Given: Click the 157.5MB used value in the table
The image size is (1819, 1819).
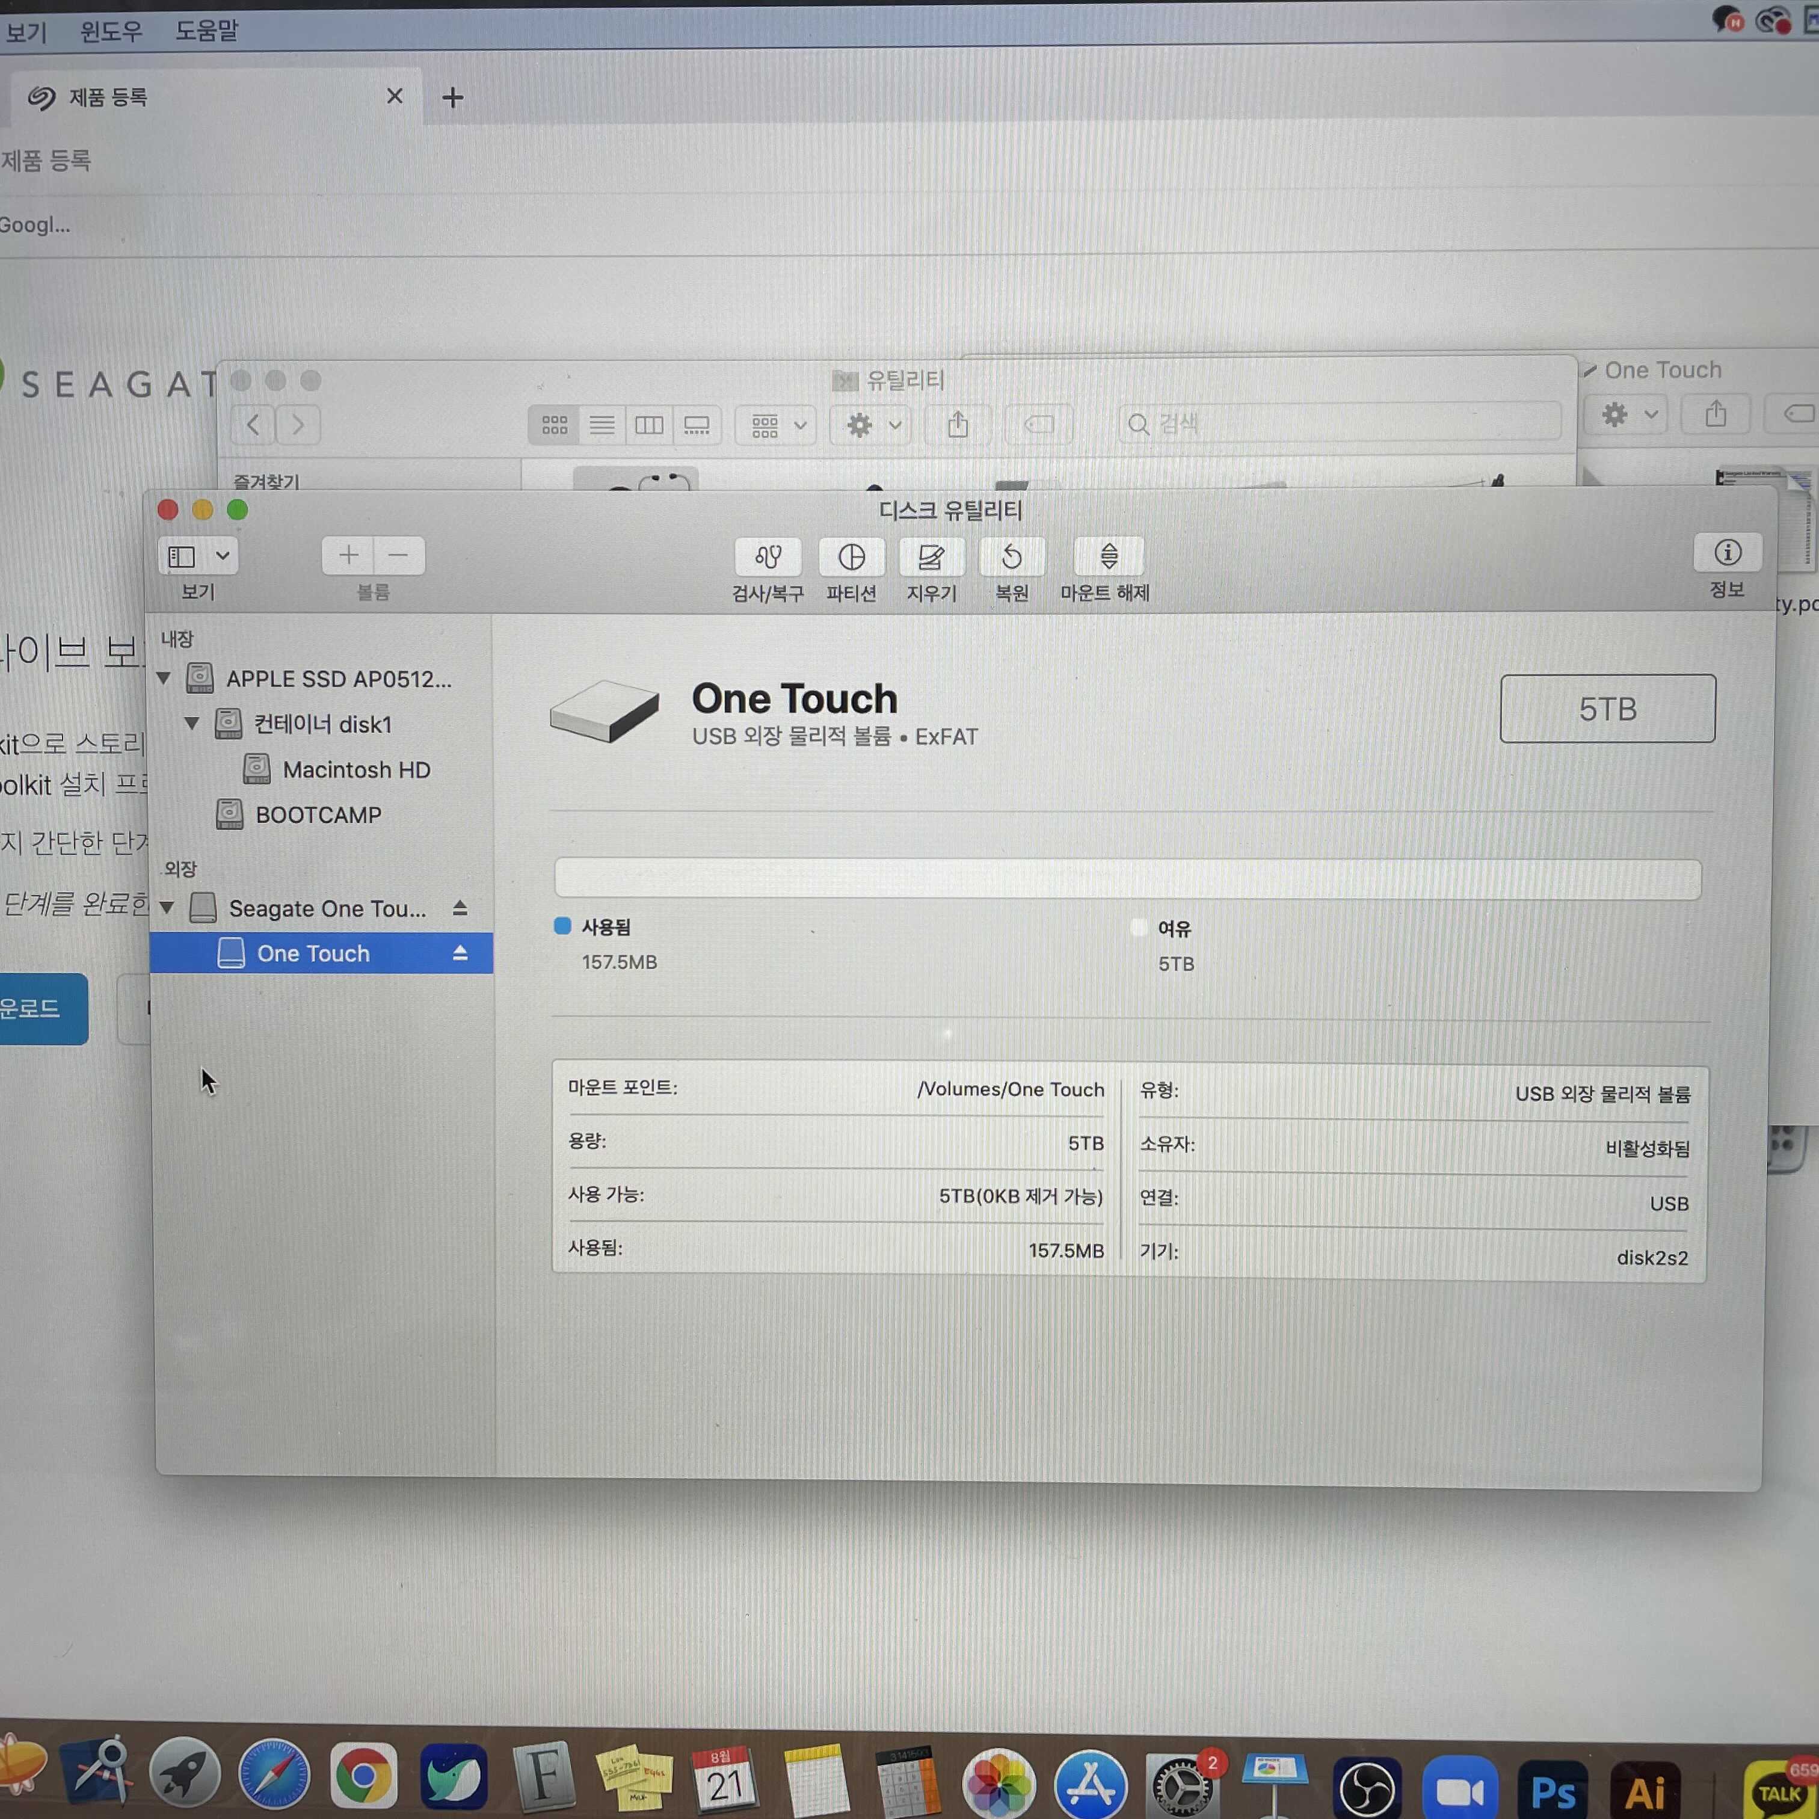Looking at the screenshot, I should tap(1066, 1251).
